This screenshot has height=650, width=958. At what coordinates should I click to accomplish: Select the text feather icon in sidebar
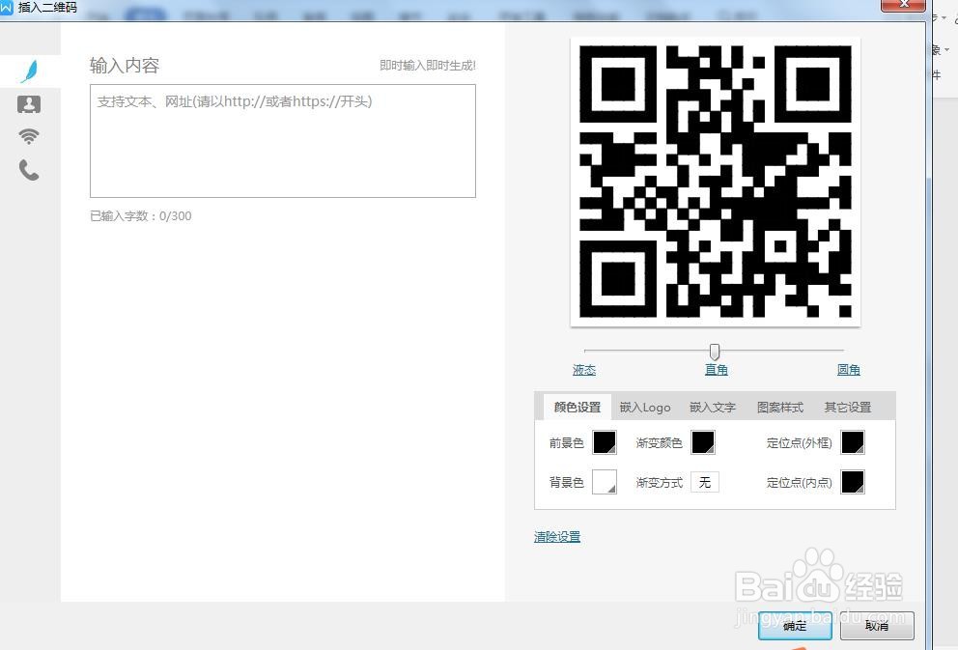29,71
